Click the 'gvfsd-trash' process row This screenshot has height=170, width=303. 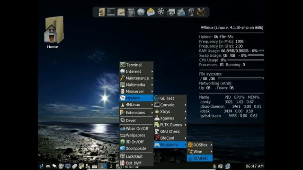(x=229, y=116)
